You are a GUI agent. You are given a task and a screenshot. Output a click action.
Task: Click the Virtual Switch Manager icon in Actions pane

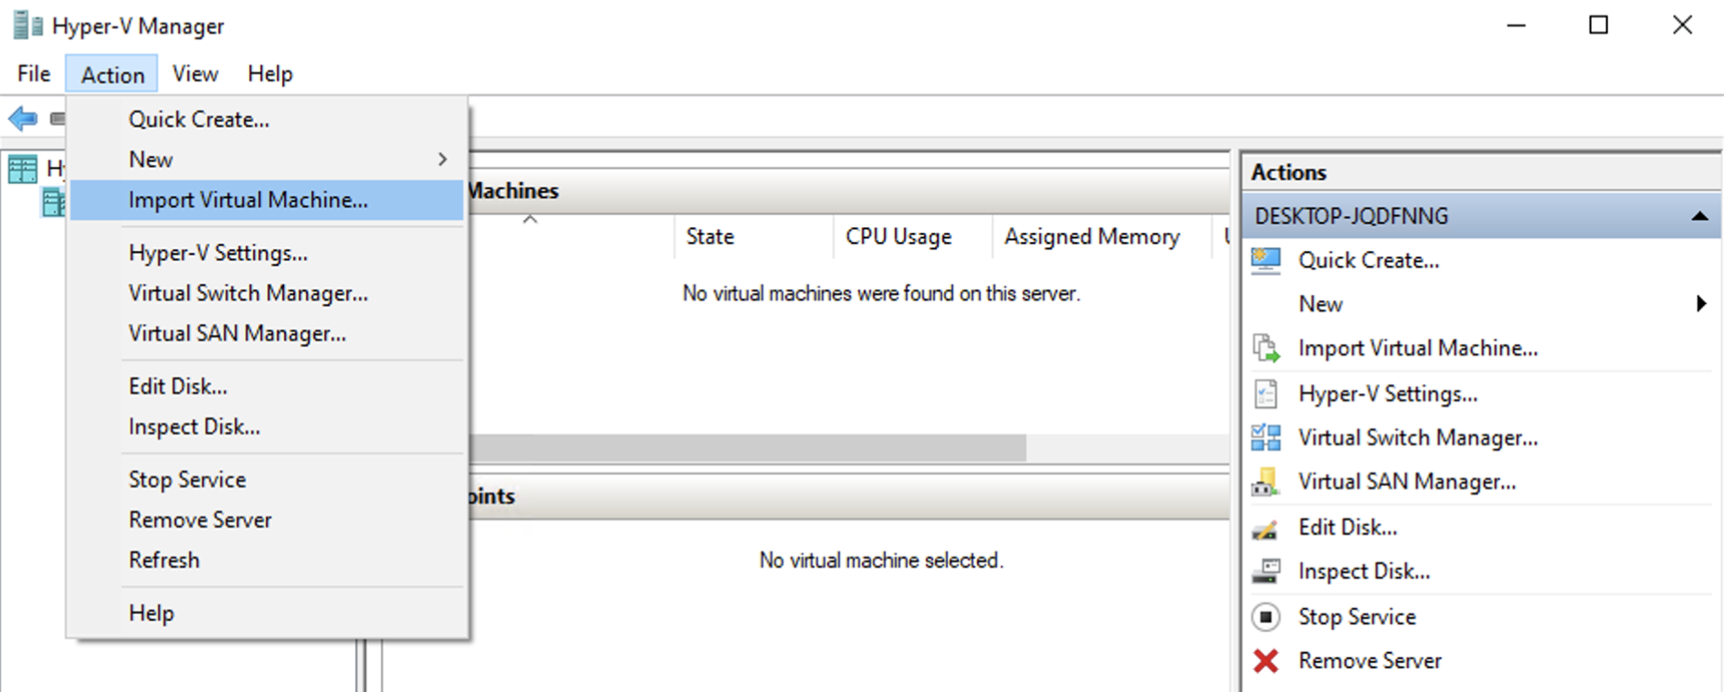[1267, 437]
